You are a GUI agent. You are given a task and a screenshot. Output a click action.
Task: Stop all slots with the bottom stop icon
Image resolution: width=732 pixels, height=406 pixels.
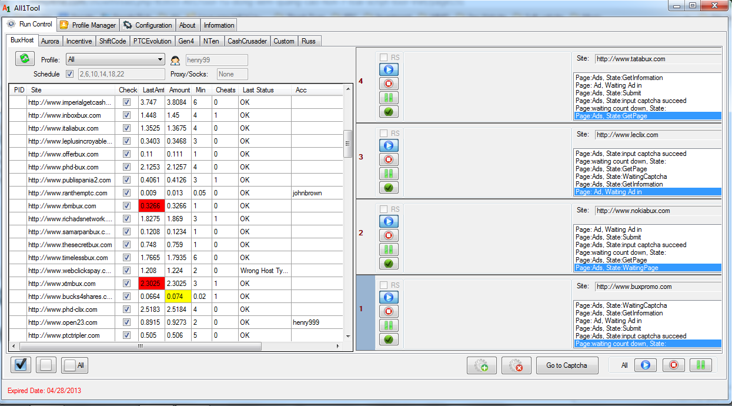tap(673, 365)
